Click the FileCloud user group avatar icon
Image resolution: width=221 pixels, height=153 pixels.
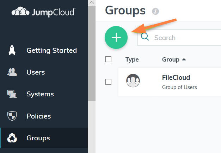click(133, 81)
